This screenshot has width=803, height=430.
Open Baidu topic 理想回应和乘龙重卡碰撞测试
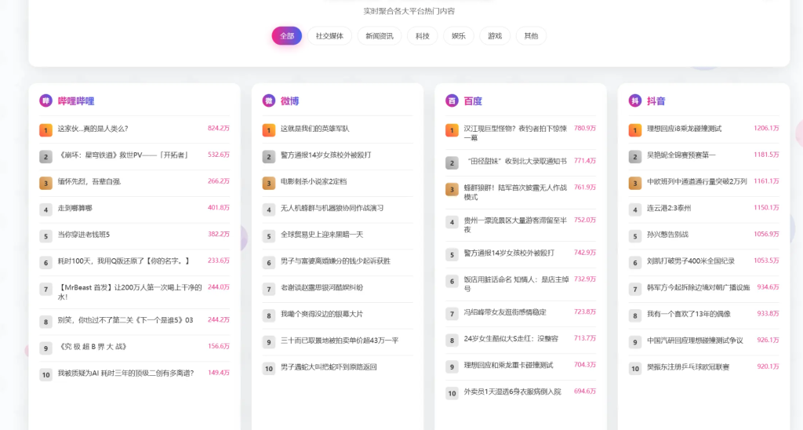[x=508, y=366]
